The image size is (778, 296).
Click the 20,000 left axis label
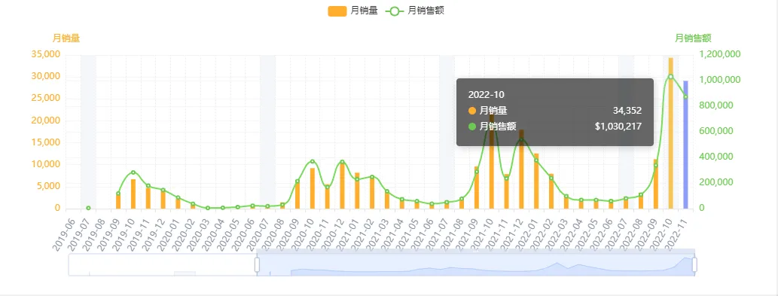click(x=46, y=120)
